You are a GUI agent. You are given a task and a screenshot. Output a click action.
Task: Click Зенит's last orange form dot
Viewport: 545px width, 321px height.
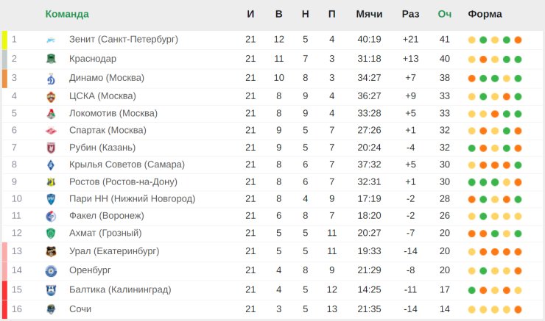pyautogui.click(x=518, y=40)
